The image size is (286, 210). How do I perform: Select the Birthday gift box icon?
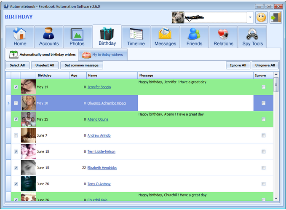pyautogui.click(x=107, y=34)
